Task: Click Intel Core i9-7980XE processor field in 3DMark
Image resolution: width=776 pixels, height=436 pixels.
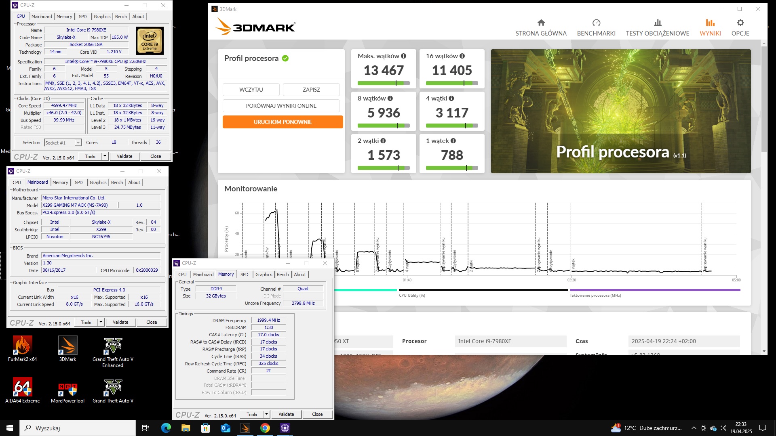Action: (510, 341)
